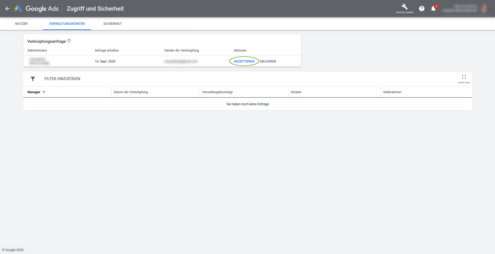Viewport: 495px width, 254px height.
Task: Open notifications bell with alert
Action: 433,9
